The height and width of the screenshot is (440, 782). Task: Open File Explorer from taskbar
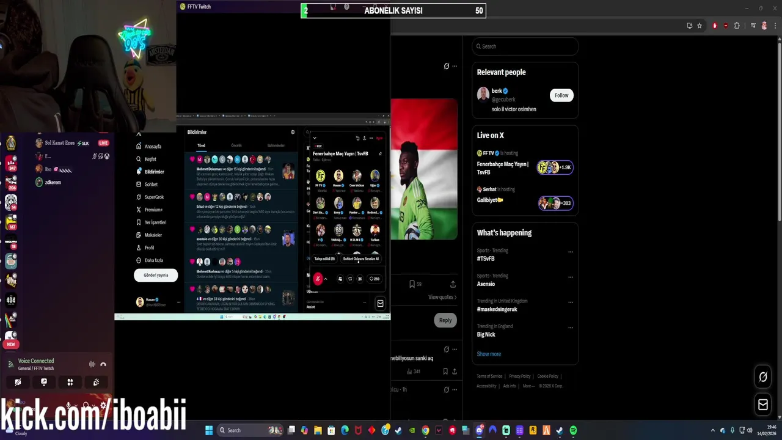[x=318, y=430]
